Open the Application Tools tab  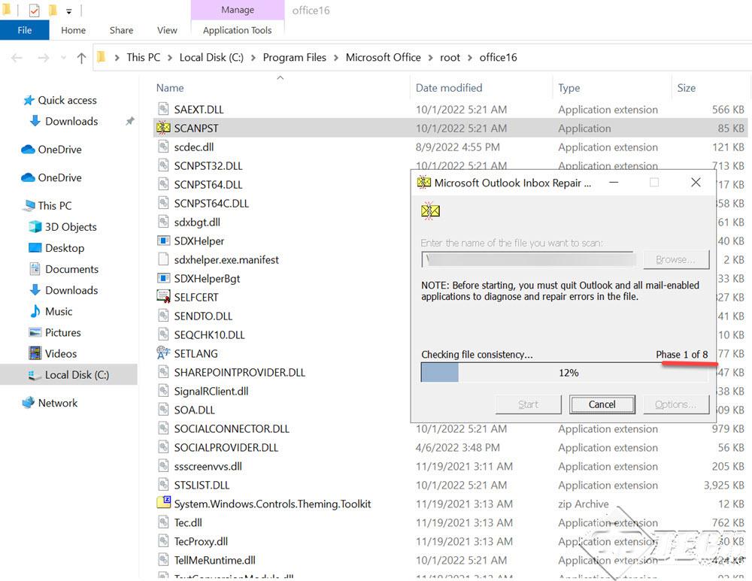[x=238, y=30]
